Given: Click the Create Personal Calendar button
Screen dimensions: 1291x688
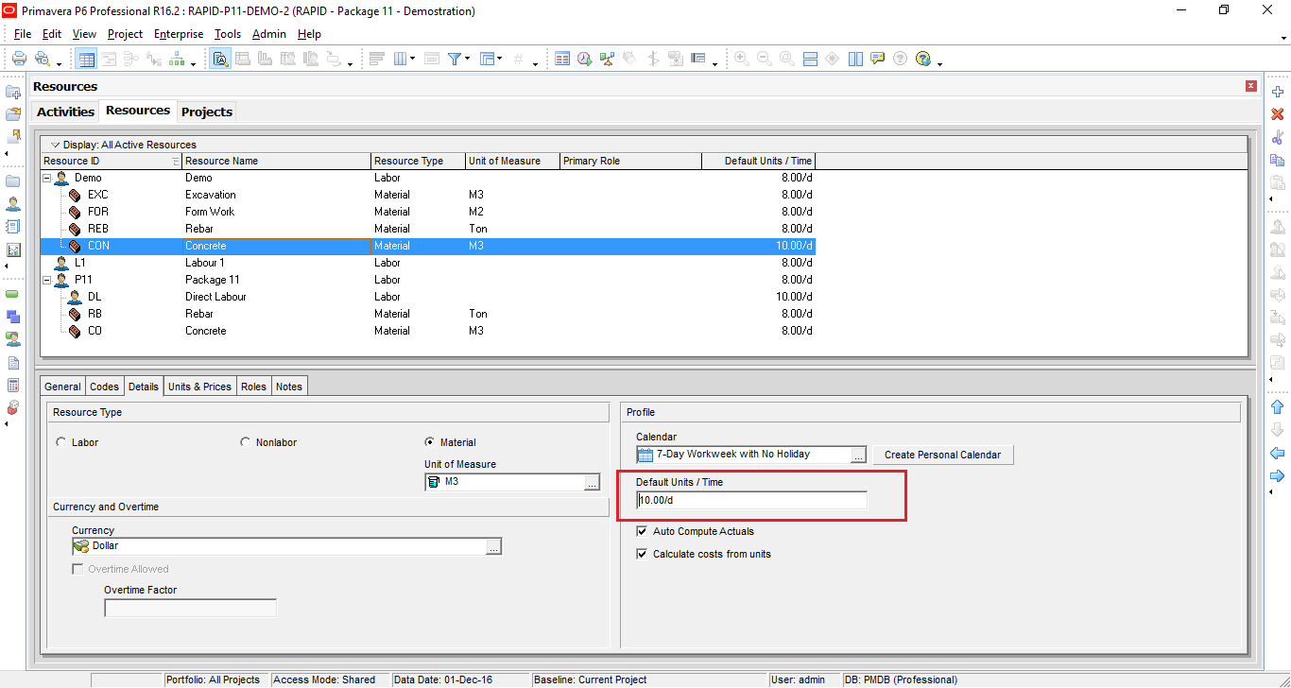Looking at the screenshot, I should 941,454.
